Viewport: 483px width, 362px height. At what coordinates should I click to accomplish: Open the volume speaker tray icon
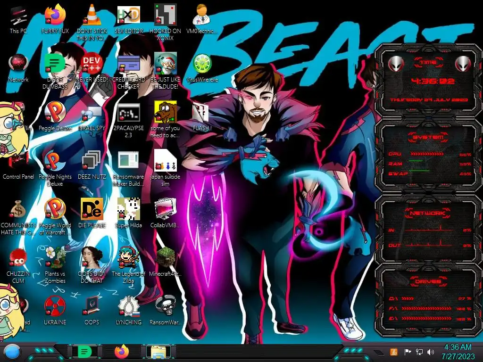431,352
